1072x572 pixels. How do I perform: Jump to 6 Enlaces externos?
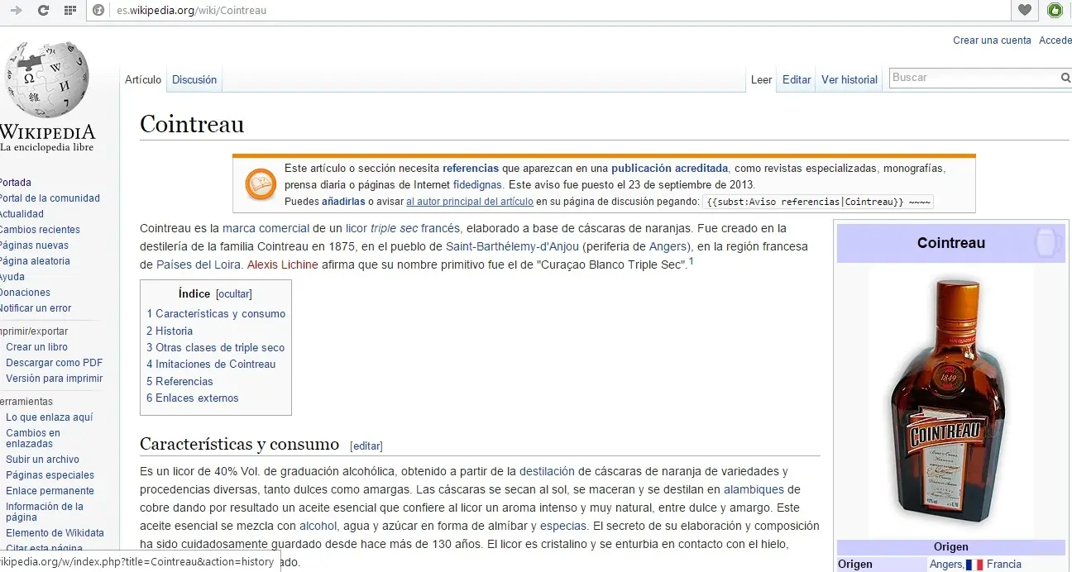point(193,398)
